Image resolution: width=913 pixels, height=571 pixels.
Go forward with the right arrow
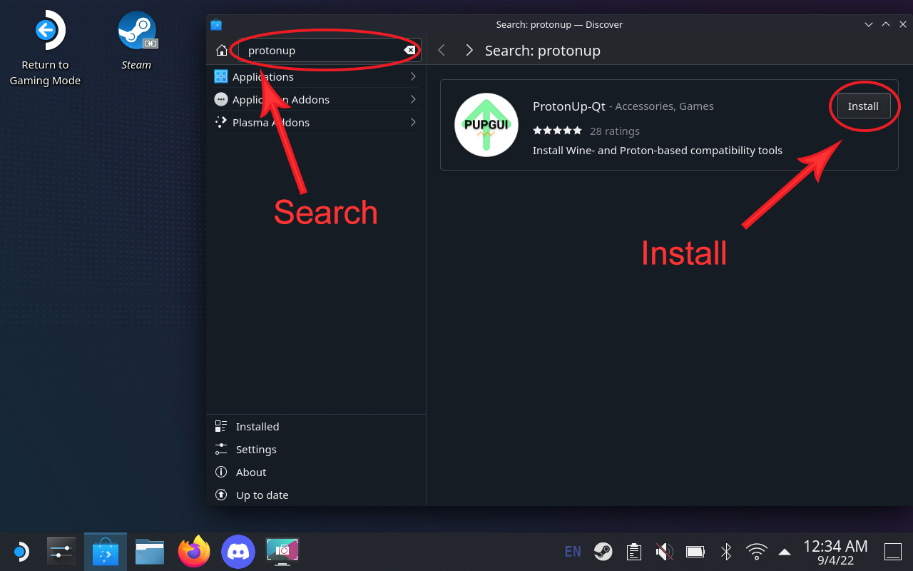469,50
